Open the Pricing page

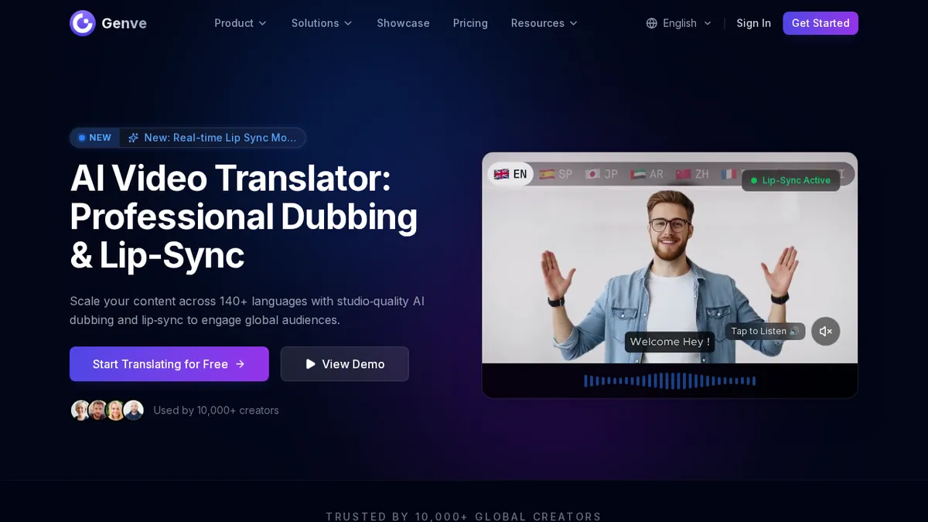470,23
